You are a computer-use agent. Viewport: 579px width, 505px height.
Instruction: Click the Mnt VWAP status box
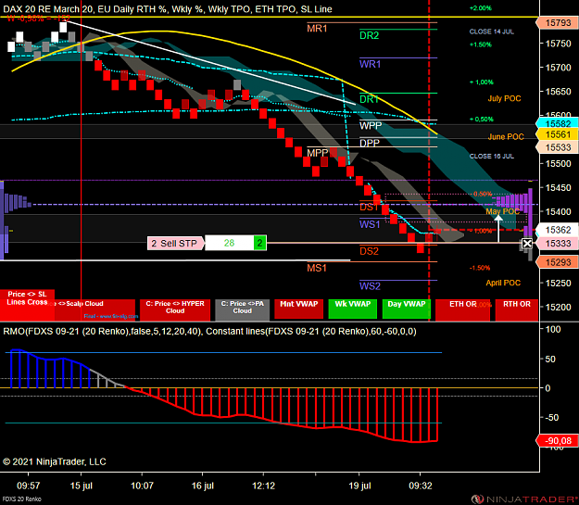298,309
